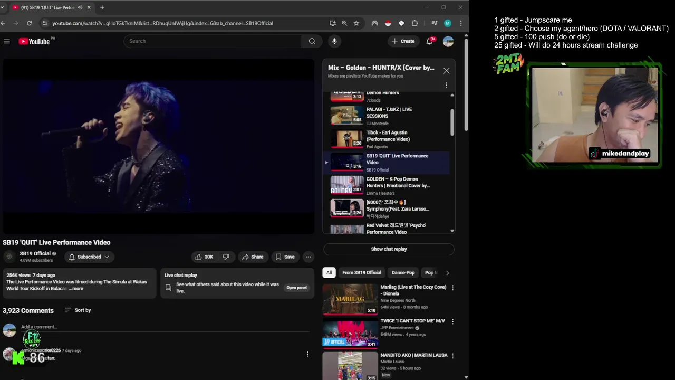Open Chrome three-dot menu
675x380 pixels.
coord(461,23)
